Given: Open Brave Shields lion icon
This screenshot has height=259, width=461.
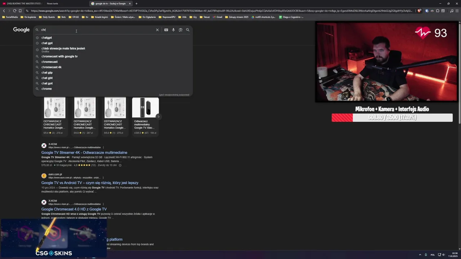Looking at the screenshot, I should point(419,11).
